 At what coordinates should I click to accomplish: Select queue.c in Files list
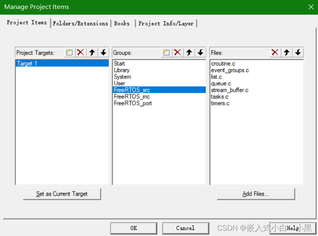point(256,83)
